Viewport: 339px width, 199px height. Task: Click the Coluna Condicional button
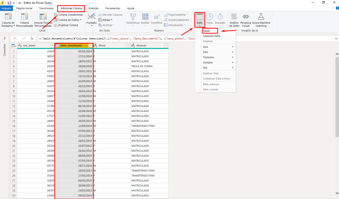coord(69,15)
